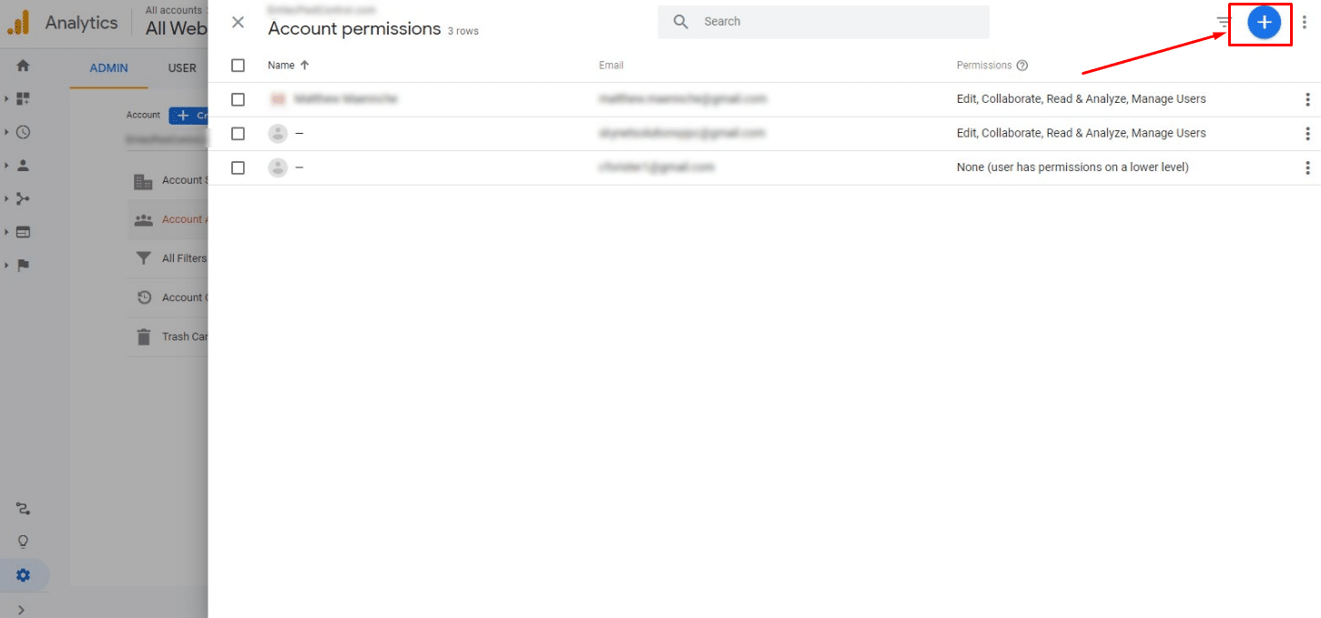1321x618 pixels.
Task: Click the All Filters funnel icon
Action: point(143,258)
